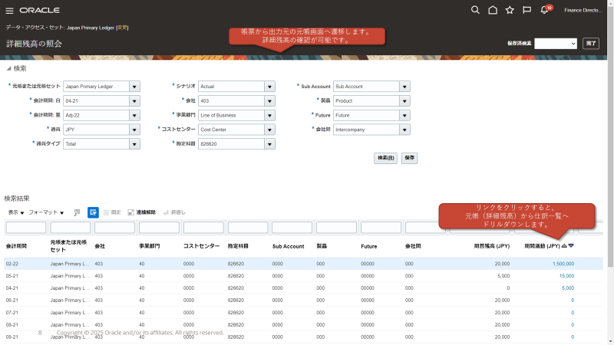Open the search magnifier in header
The width and height of the screenshot is (614, 345).
coord(475,10)
